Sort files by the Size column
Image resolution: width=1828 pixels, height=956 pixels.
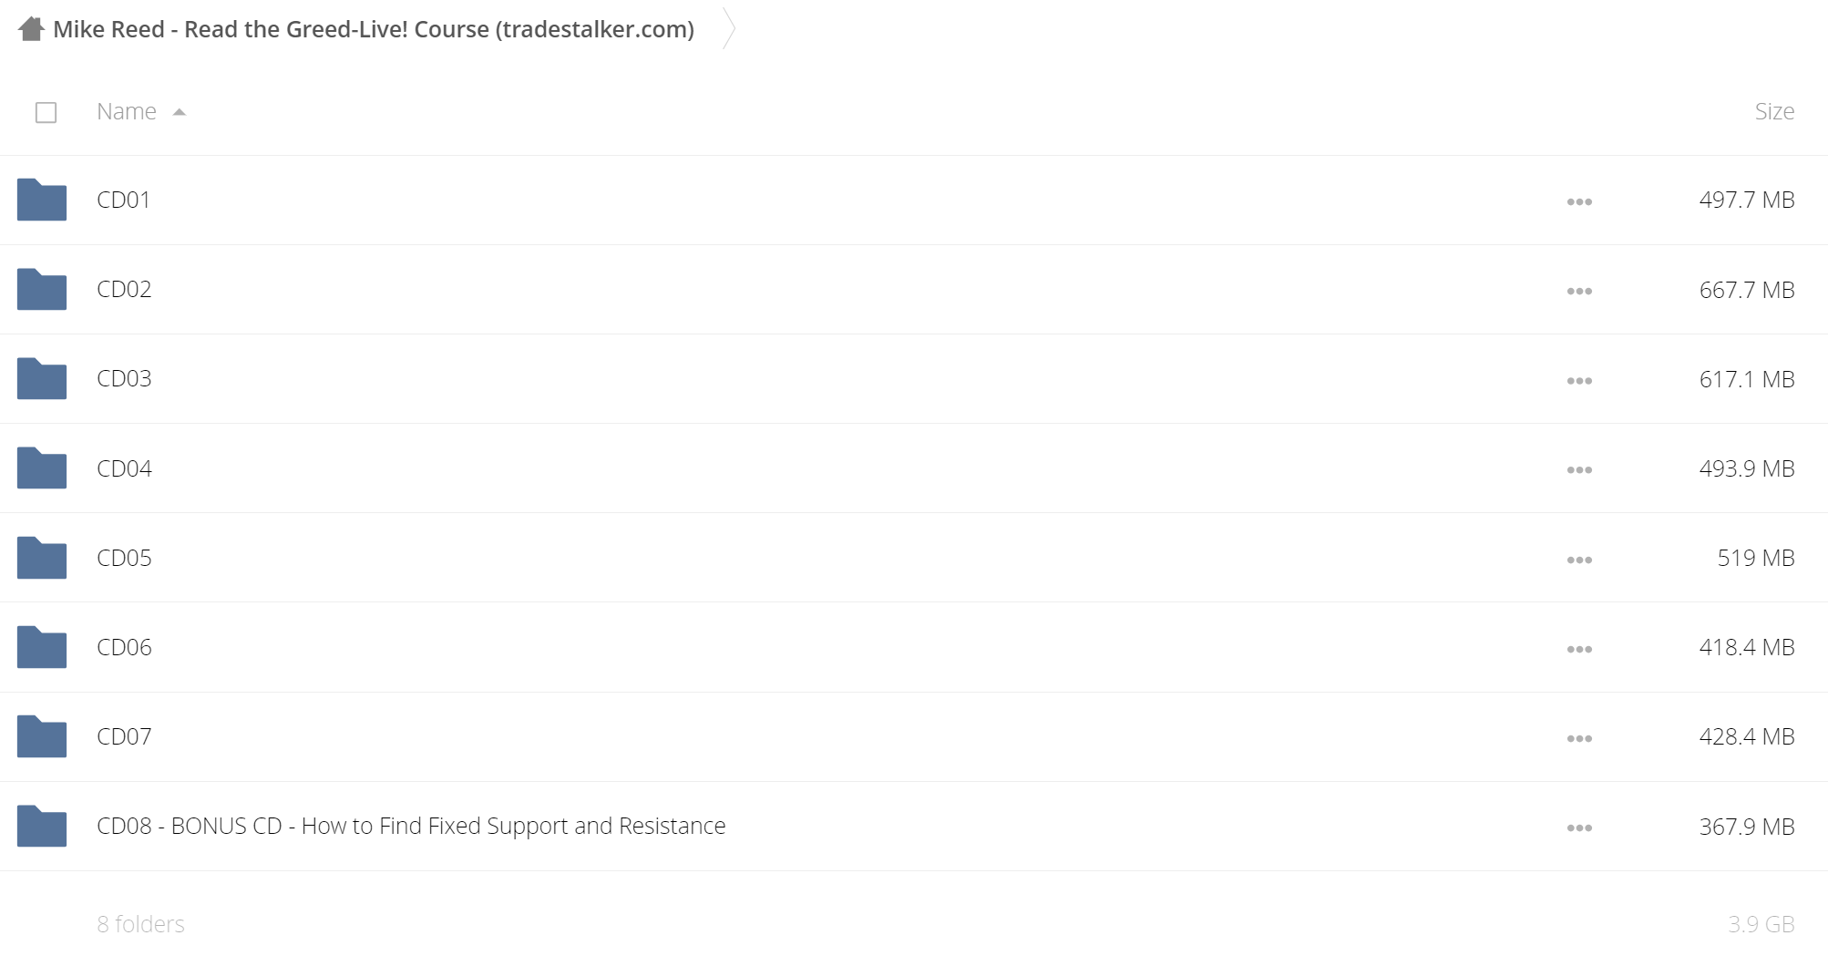click(x=1774, y=111)
